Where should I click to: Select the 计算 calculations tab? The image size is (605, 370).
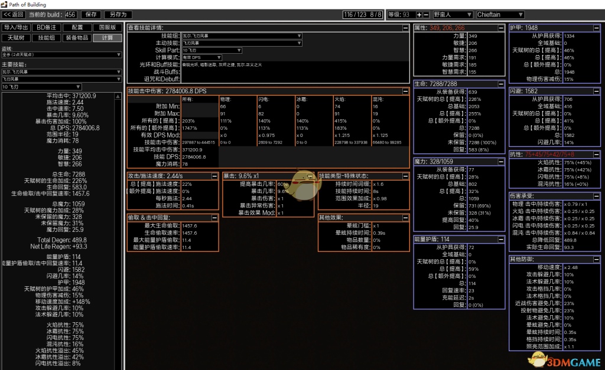pos(108,38)
